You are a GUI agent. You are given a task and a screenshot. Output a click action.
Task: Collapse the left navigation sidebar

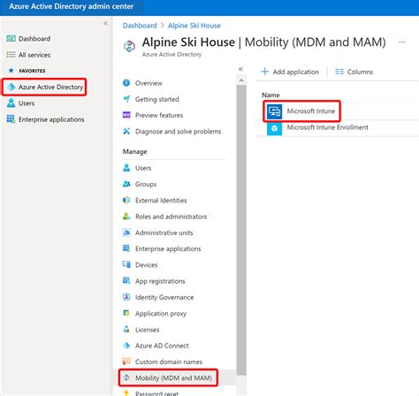click(105, 23)
